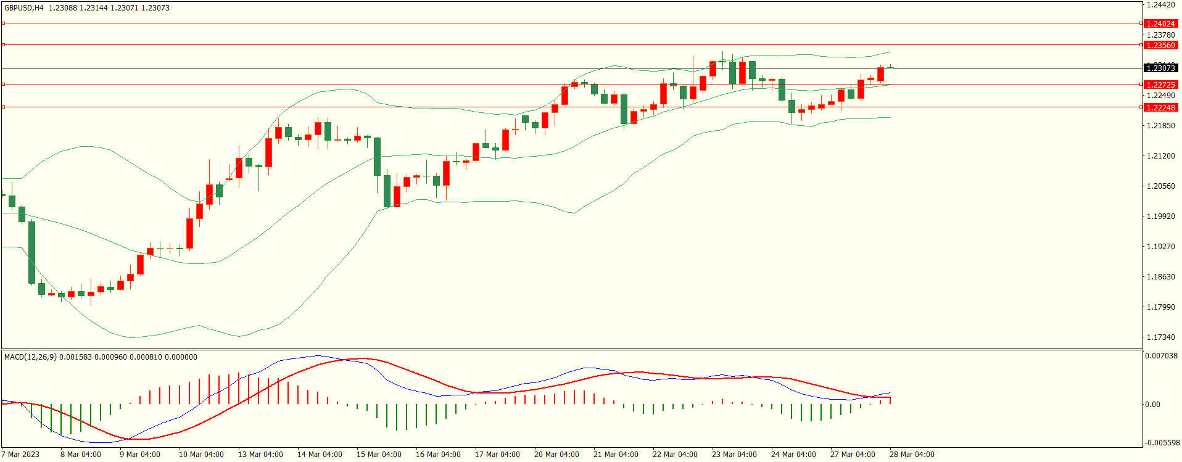Click the 10 Mar 04:00 time label
The width and height of the screenshot is (1182, 462).
point(201,455)
